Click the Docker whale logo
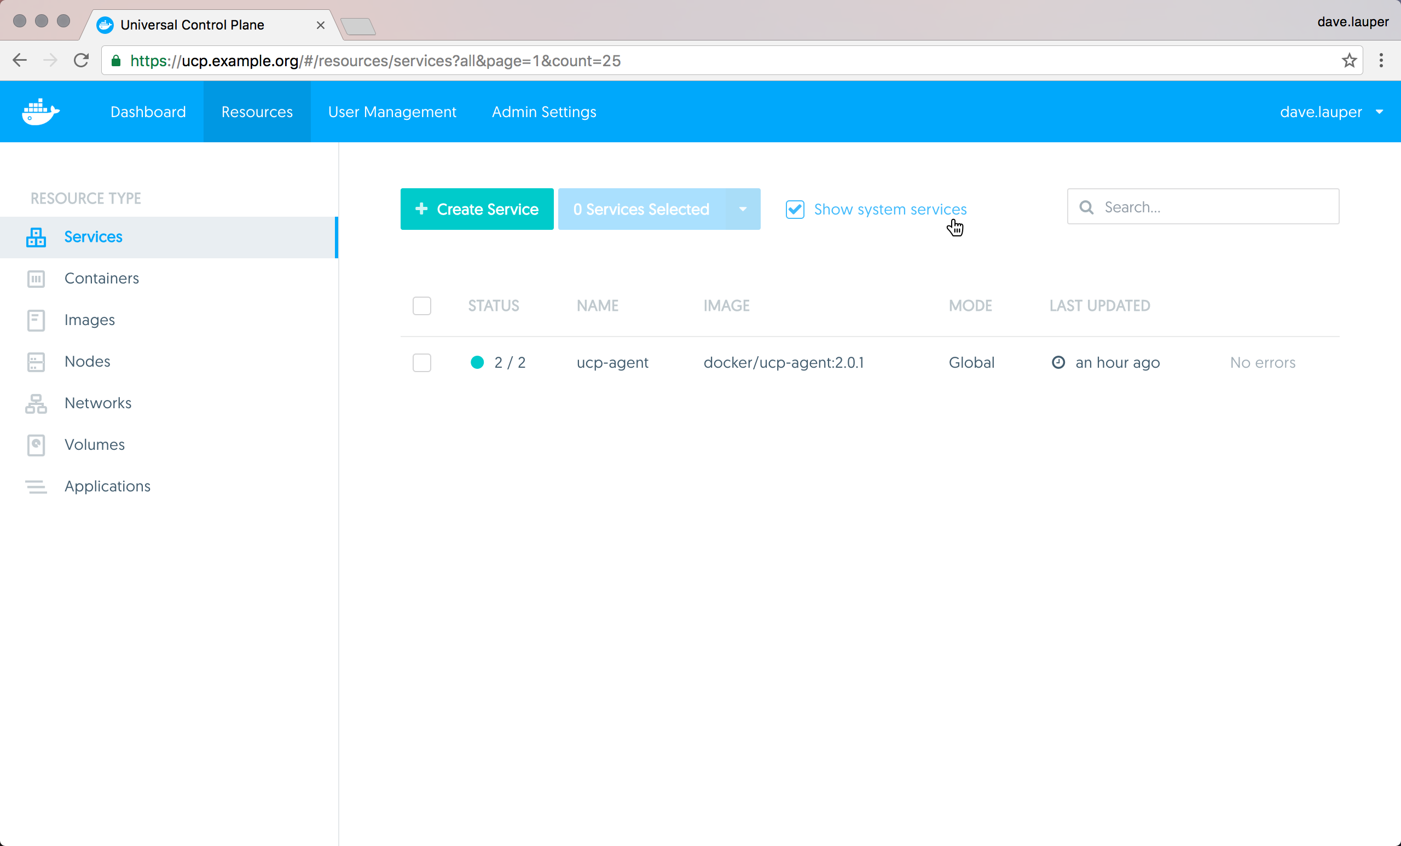Image resolution: width=1401 pixels, height=846 pixels. [40, 112]
